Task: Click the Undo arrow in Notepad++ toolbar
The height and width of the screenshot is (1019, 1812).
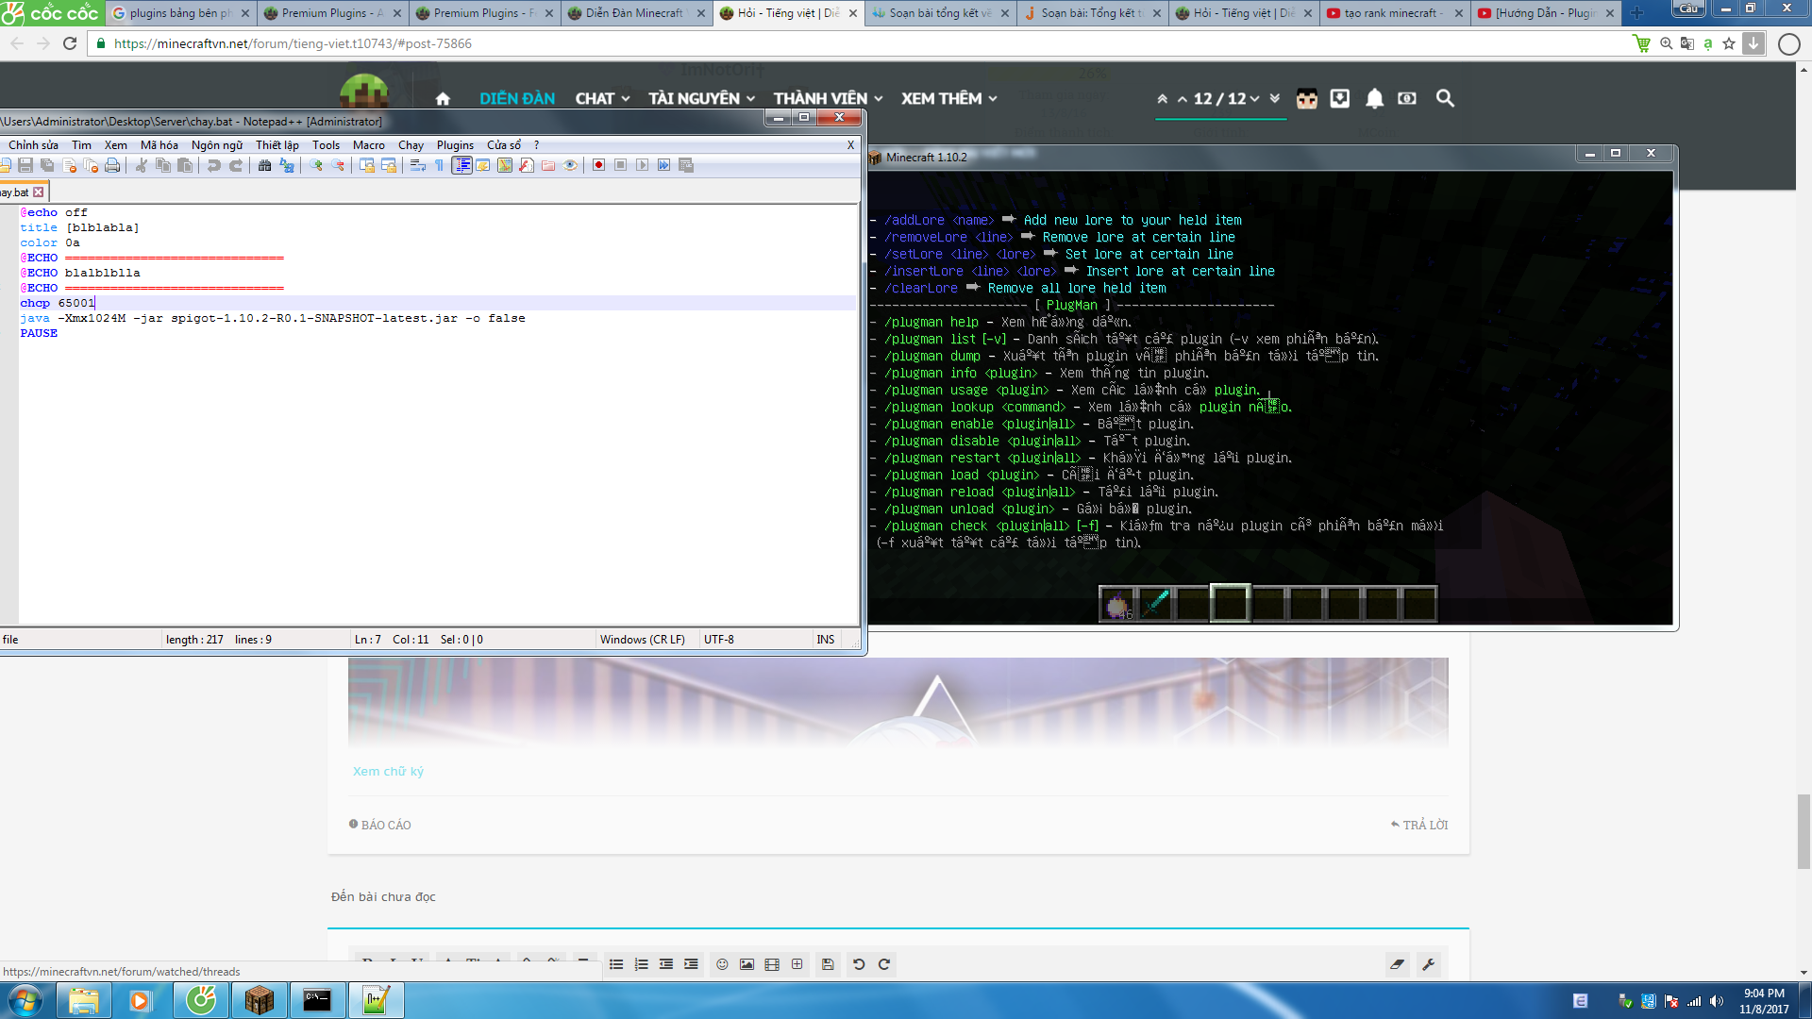Action: 214,165
